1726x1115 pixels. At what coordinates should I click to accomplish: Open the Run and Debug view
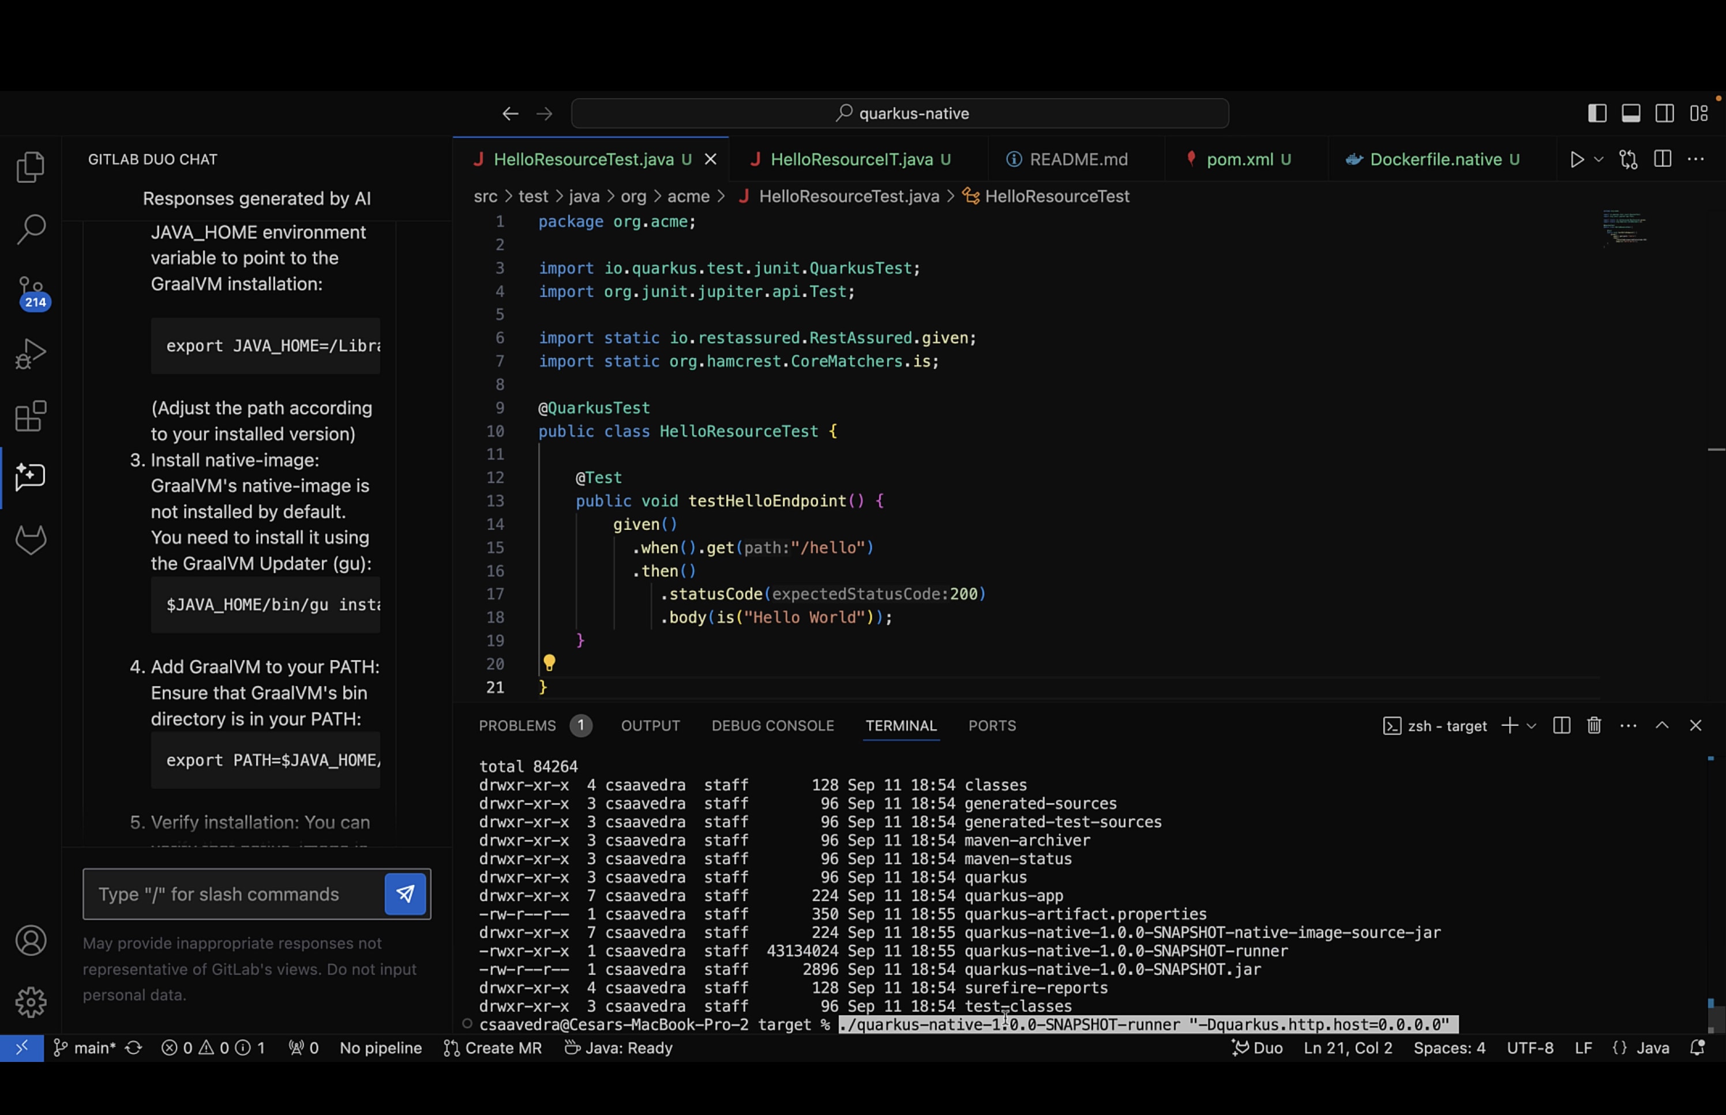(31, 354)
